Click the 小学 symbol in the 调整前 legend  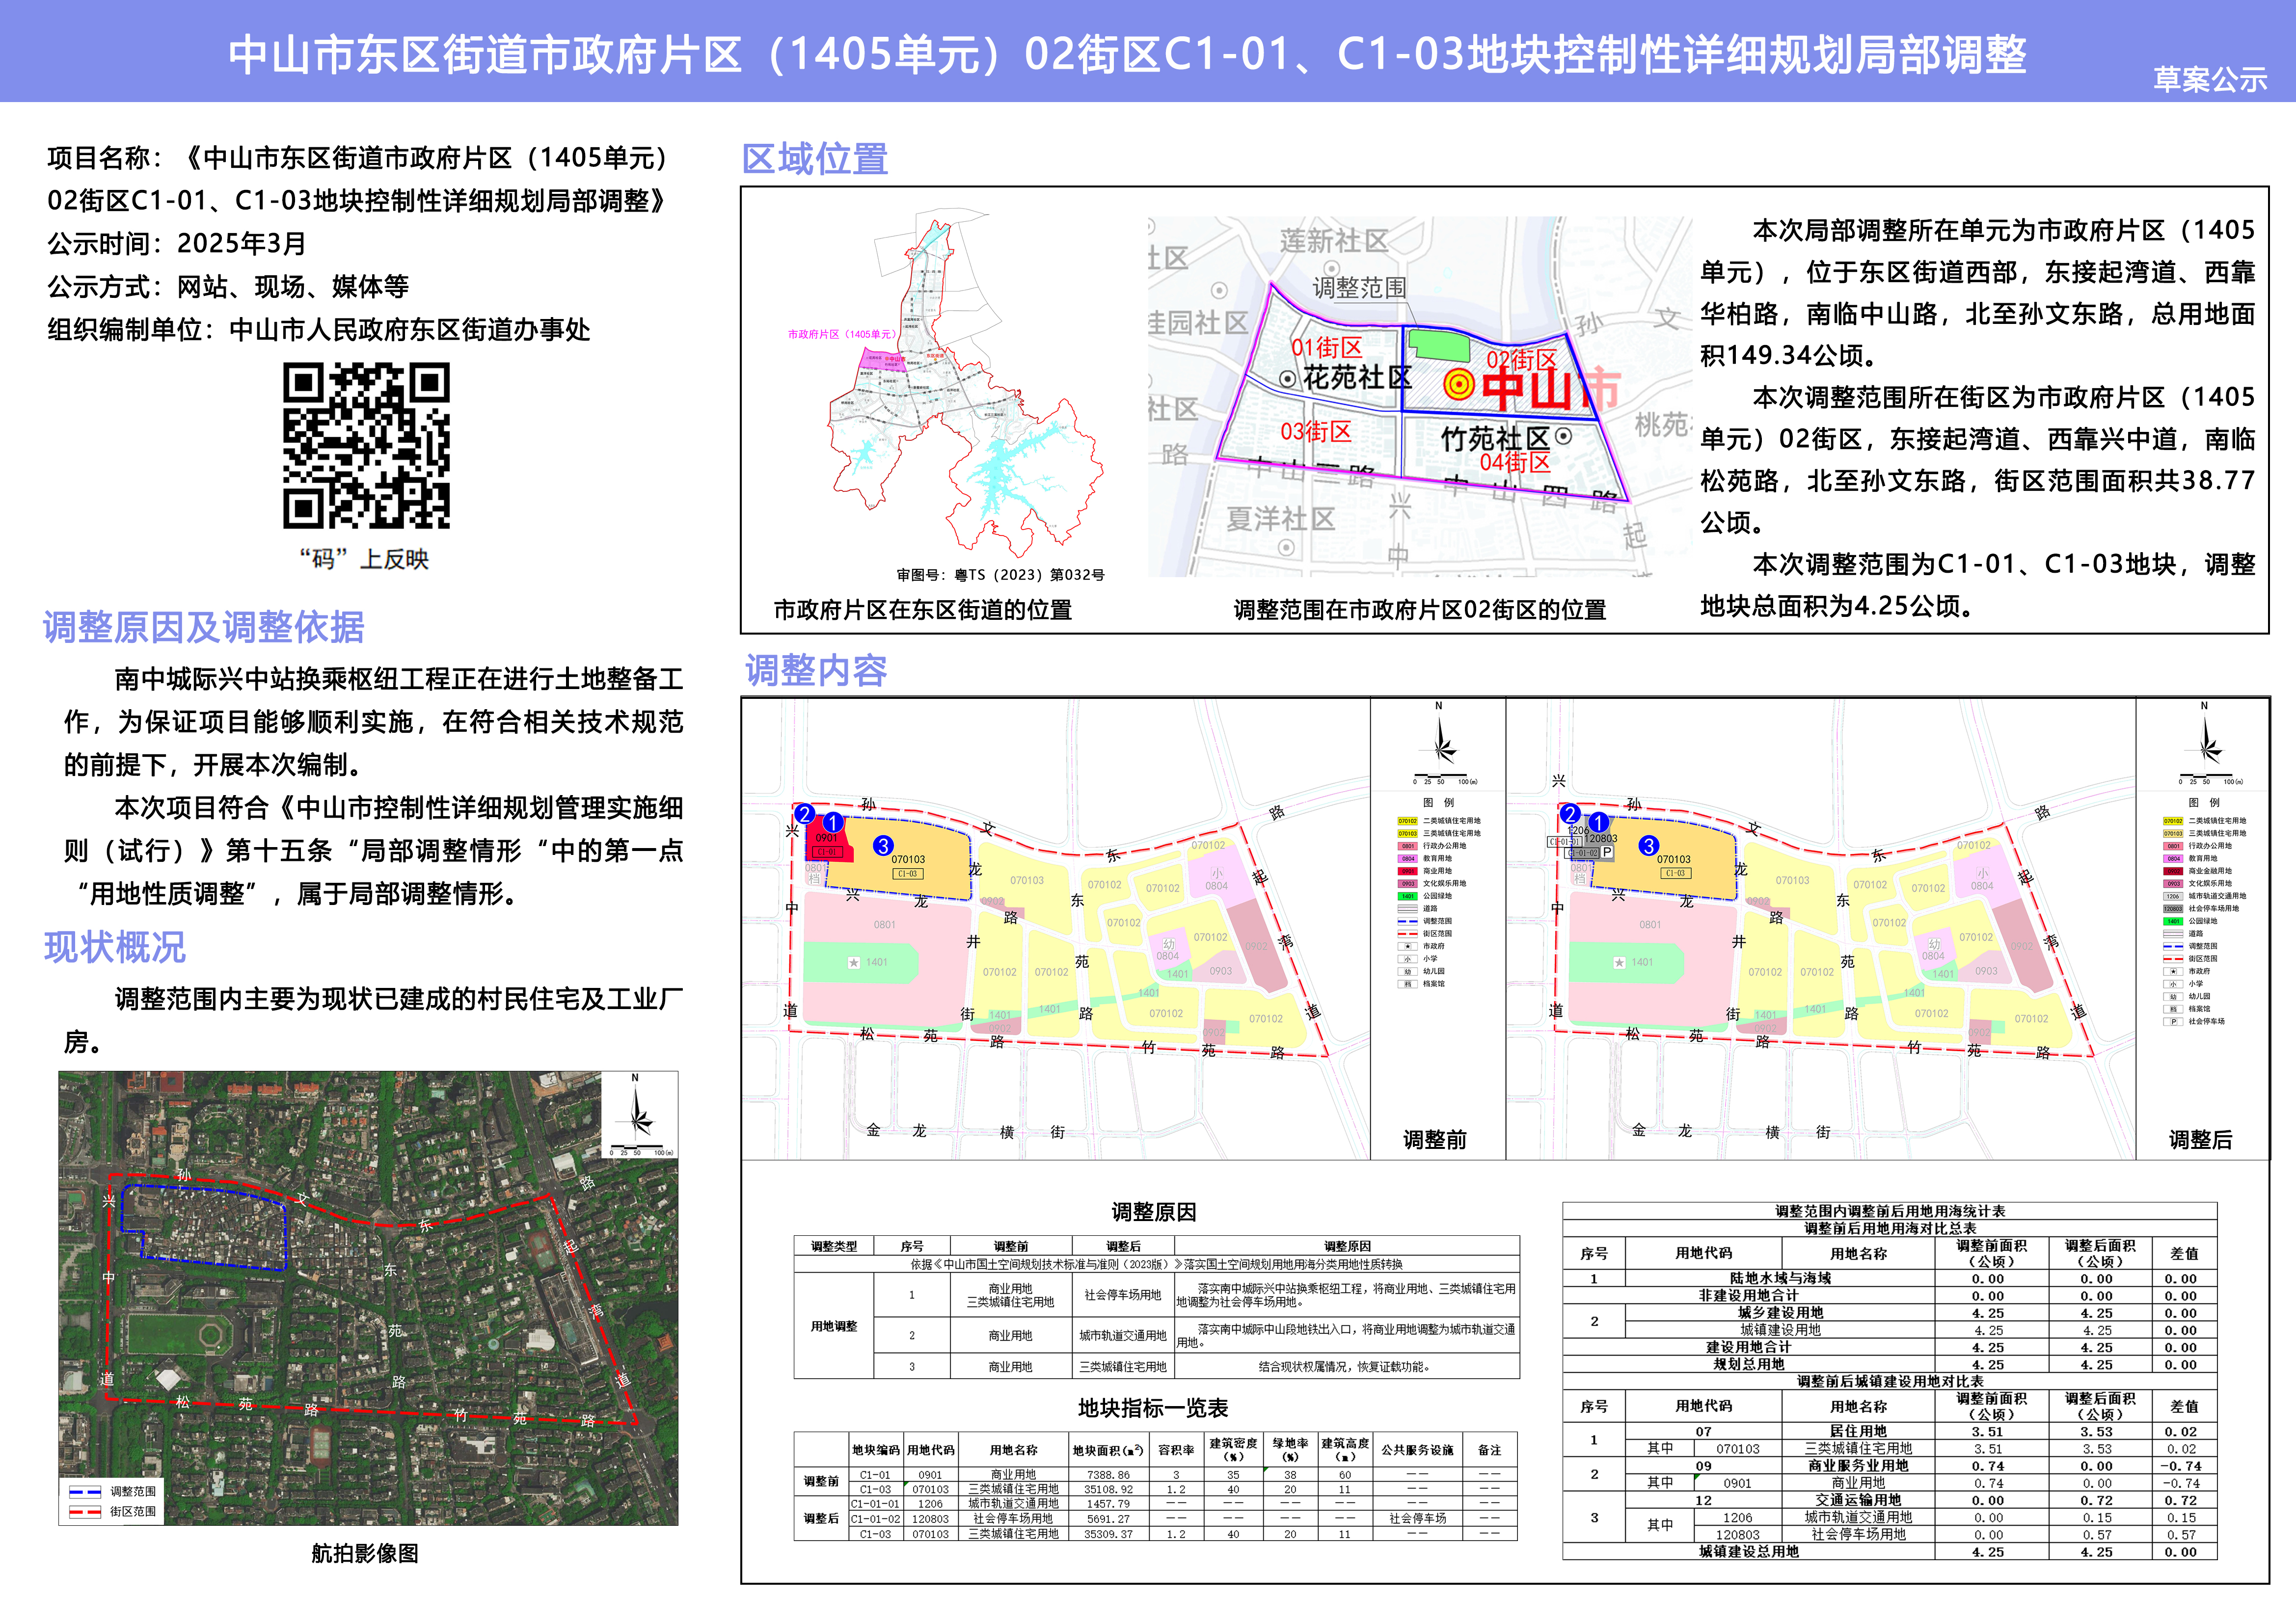1407,958
